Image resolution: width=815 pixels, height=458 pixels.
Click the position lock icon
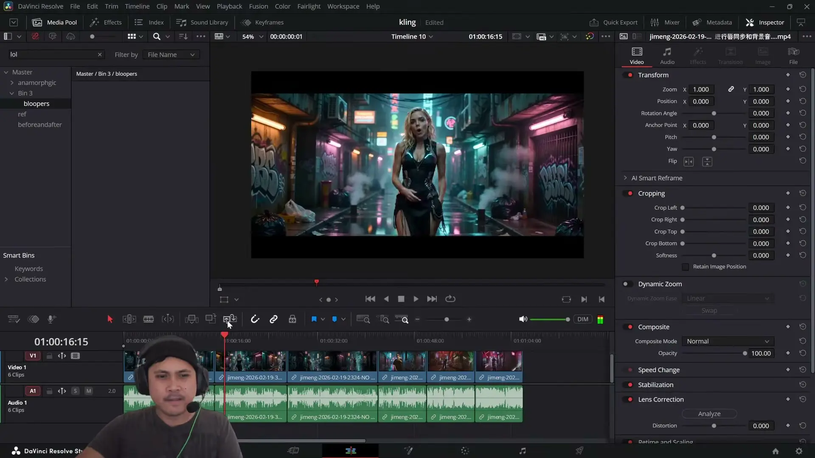pyautogui.click(x=292, y=319)
